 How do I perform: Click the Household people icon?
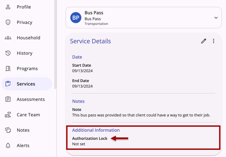pos(8,38)
